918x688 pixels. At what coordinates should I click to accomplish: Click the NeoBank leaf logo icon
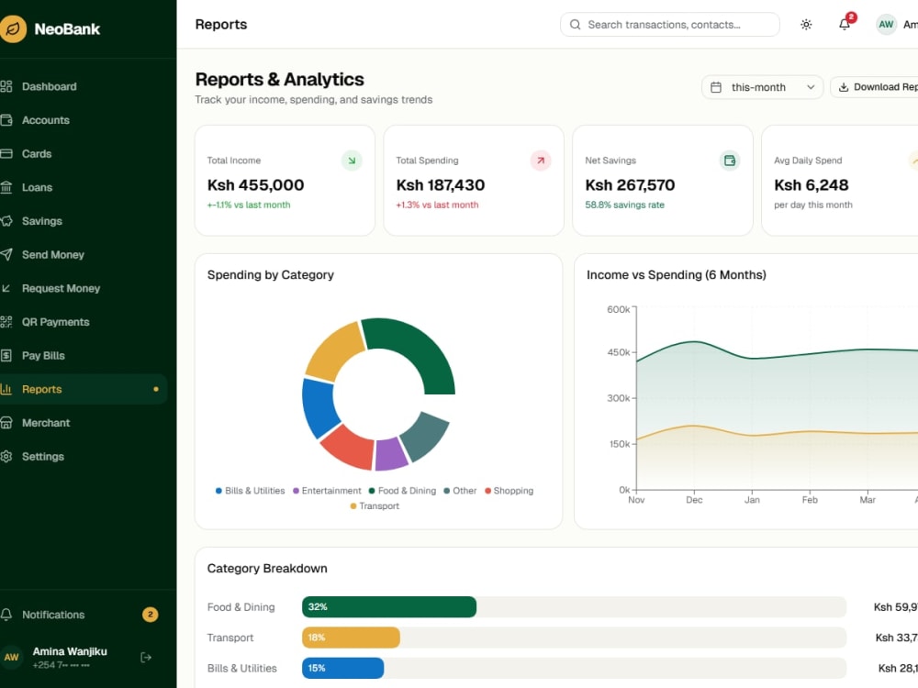(x=12, y=28)
